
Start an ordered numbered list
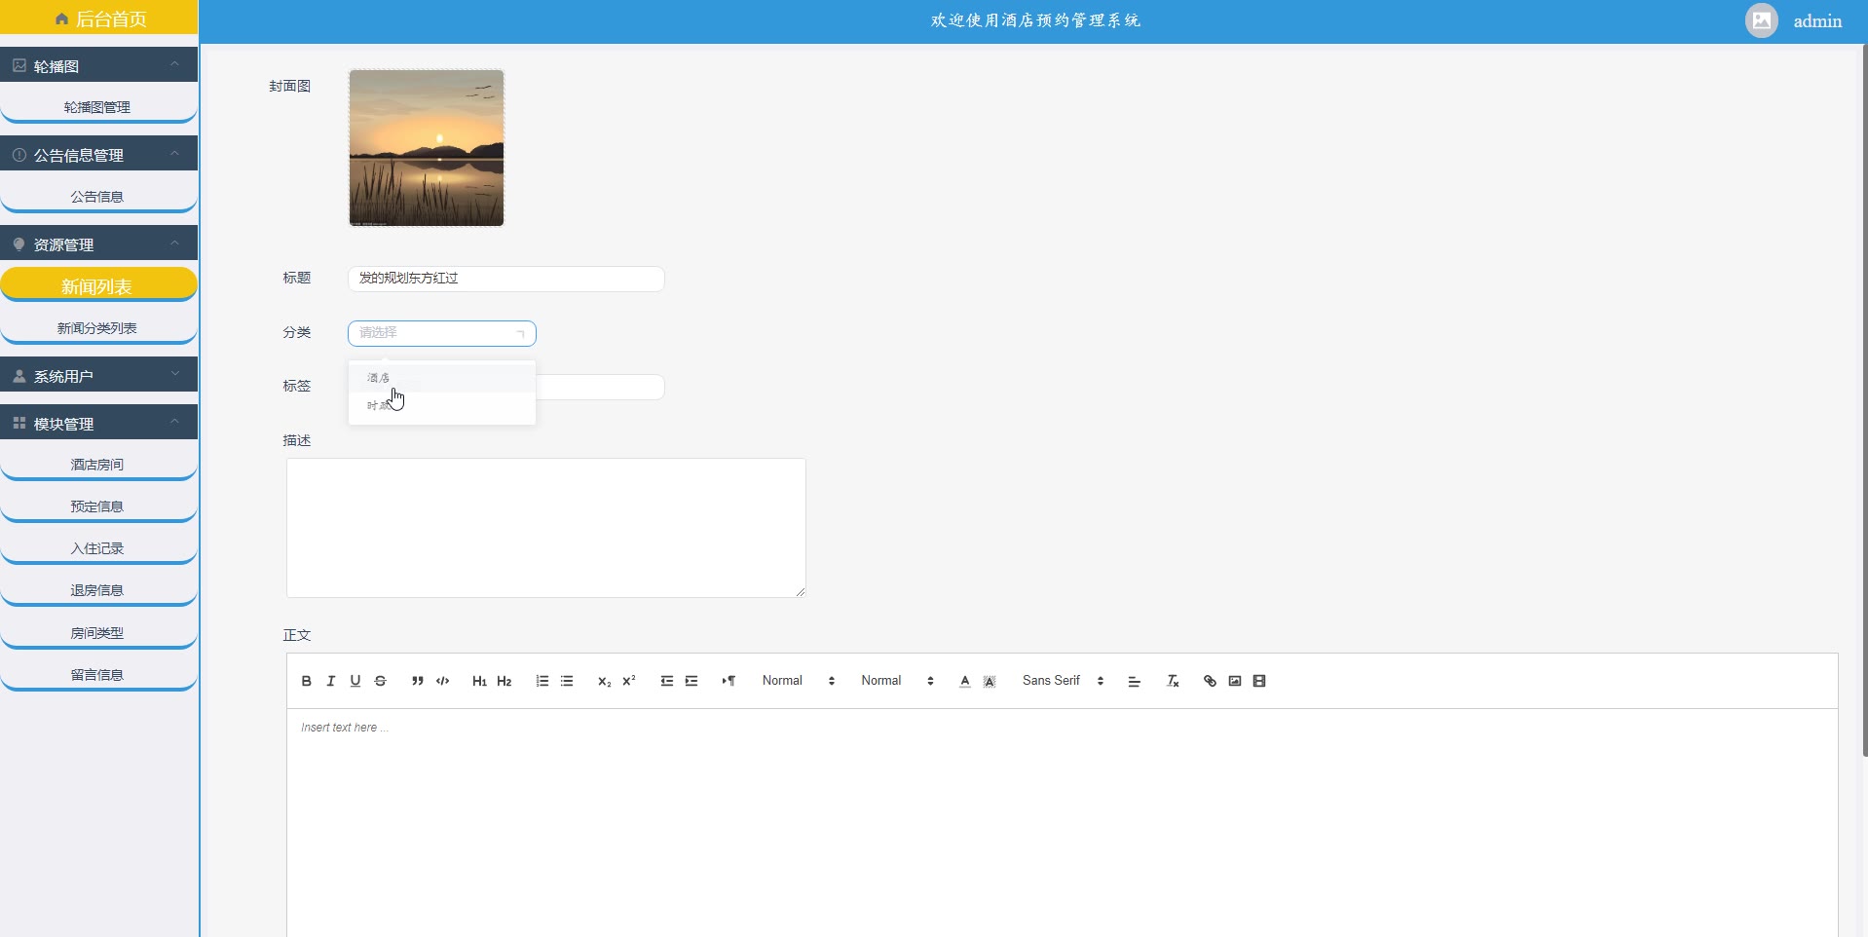[x=542, y=681]
